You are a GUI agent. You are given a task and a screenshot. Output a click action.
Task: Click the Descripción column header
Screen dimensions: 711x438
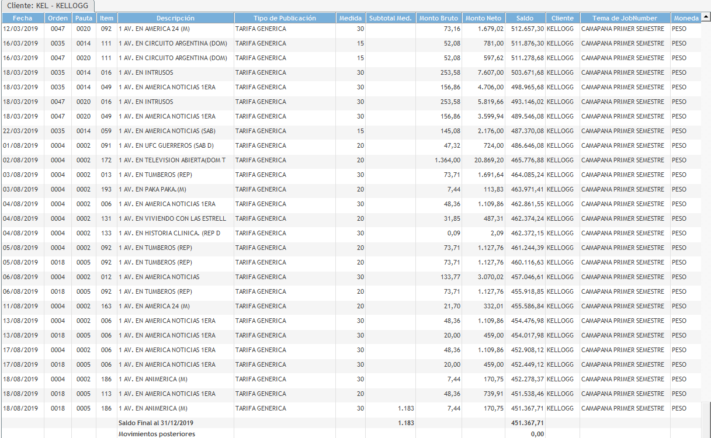pyautogui.click(x=175, y=18)
